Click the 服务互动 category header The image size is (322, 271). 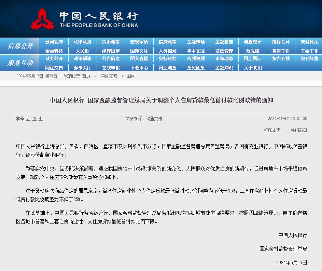pyautogui.click(x=20, y=63)
